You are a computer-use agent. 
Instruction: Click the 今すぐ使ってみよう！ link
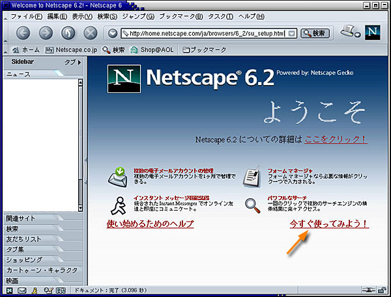[x=329, y=224]
